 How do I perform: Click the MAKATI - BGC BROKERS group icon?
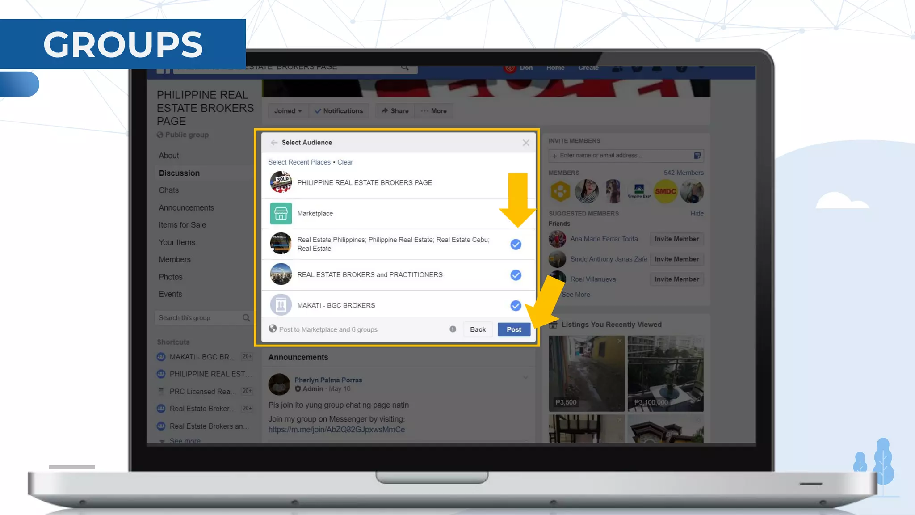[281, 305]
